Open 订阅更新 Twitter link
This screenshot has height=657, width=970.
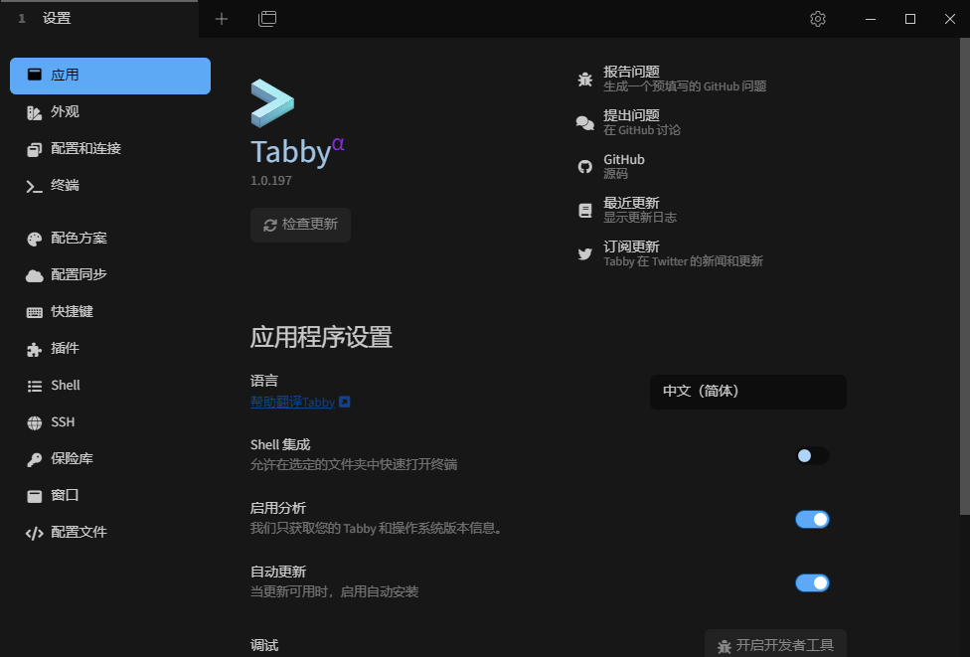pyautogui.click(x=670, y=253)
